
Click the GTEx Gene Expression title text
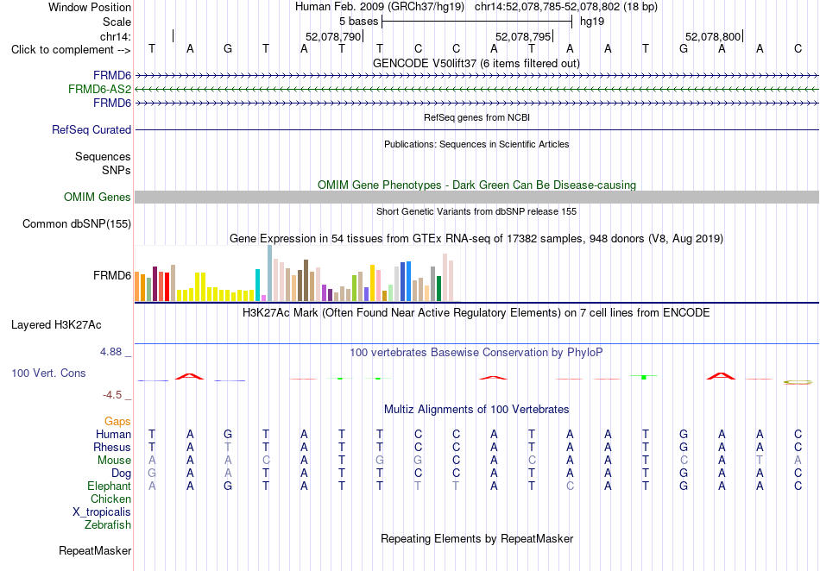click(x=476, y=239)
